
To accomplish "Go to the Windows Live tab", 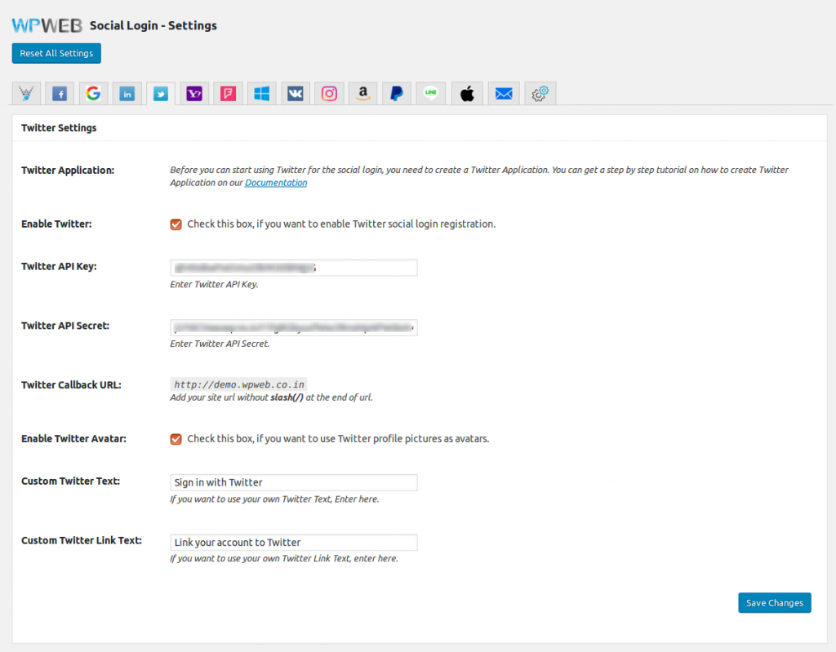I will 261,94.
